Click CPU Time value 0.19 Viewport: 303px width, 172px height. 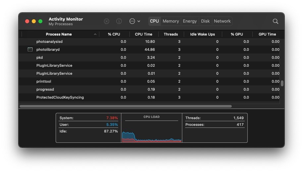coord(151,89)
